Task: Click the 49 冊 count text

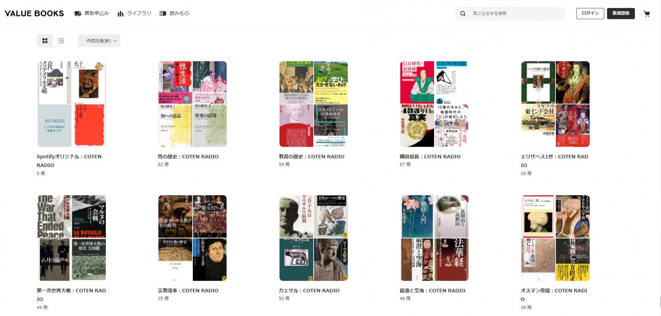Action: pyautogui.click(x=42, y=308)
